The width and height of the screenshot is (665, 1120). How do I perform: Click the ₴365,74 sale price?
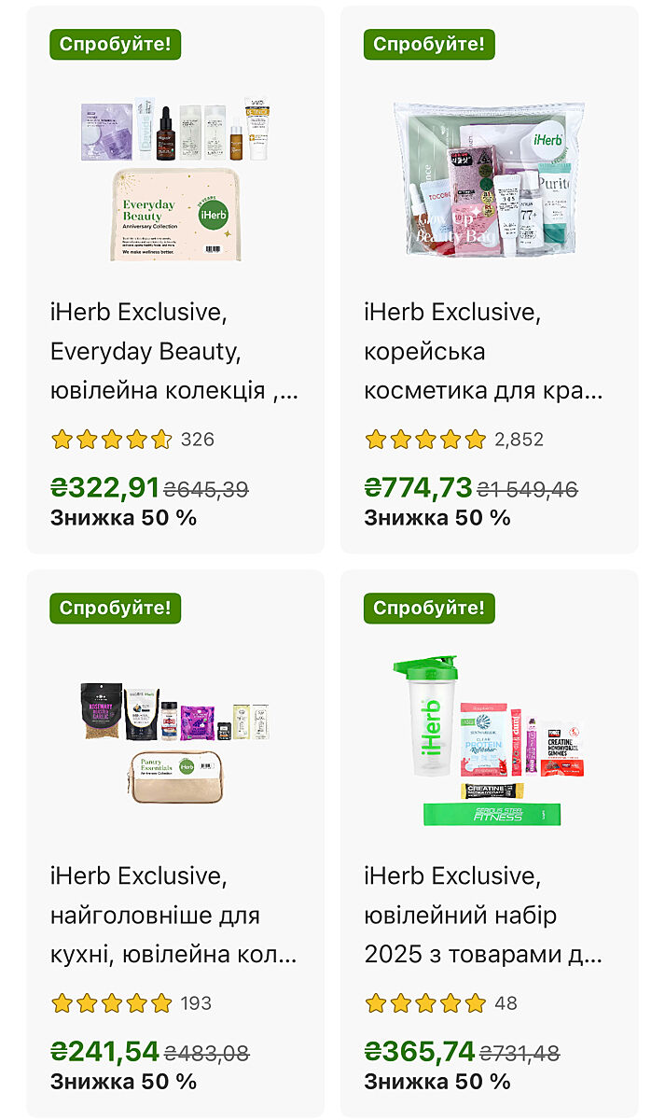tap(419, 1052)
